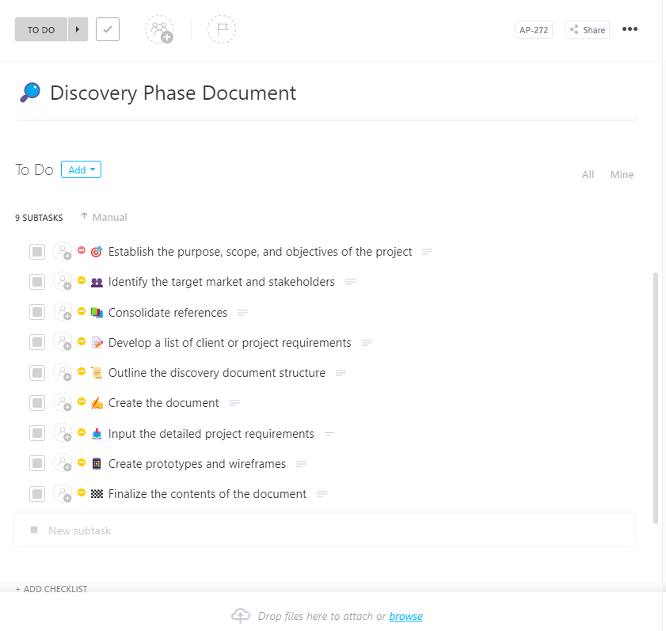Check the 'Input the detailed project requirements' checkbox
This screenshot has height=631, width=666.
click(36, 433)
